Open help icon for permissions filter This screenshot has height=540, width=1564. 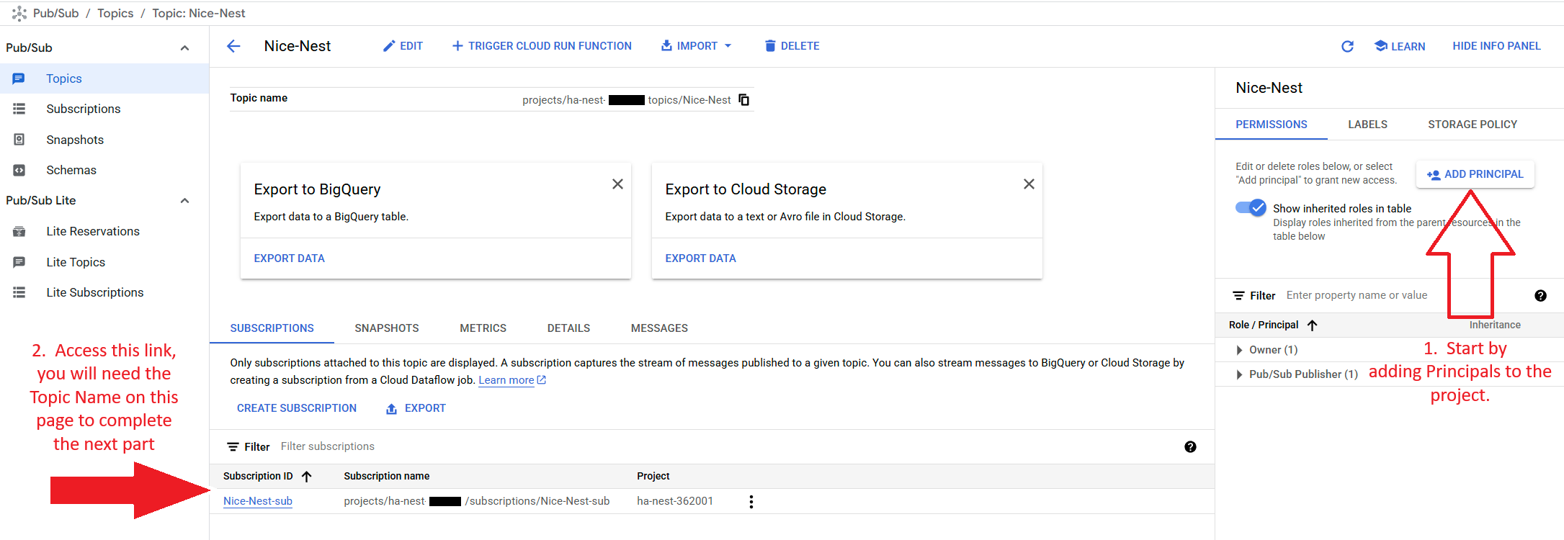pyautogui.click(x=1540, y=296)
